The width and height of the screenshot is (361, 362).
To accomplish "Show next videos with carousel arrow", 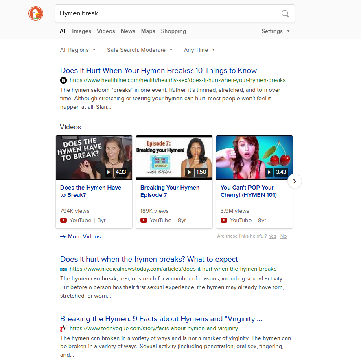I will [295, 181].
